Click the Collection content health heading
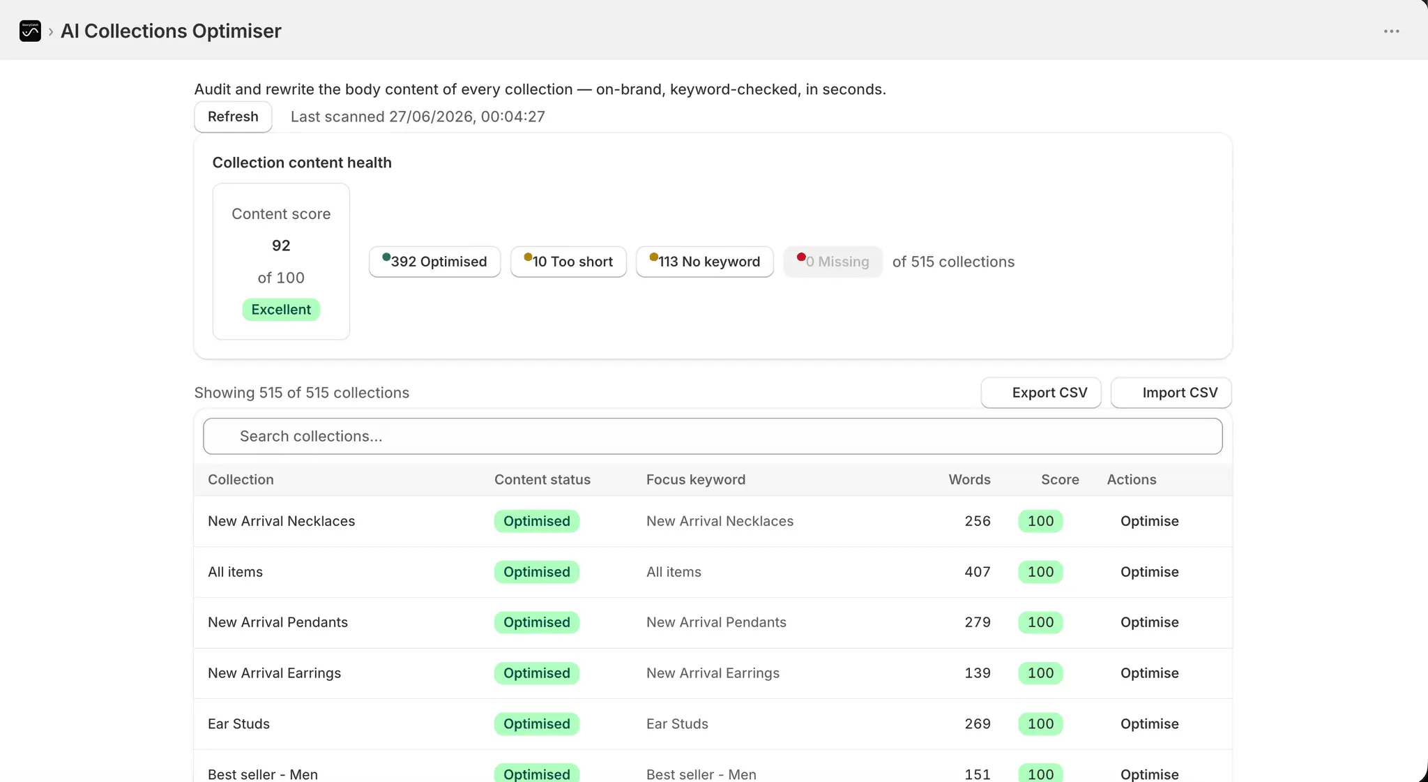 click(302, 163)
